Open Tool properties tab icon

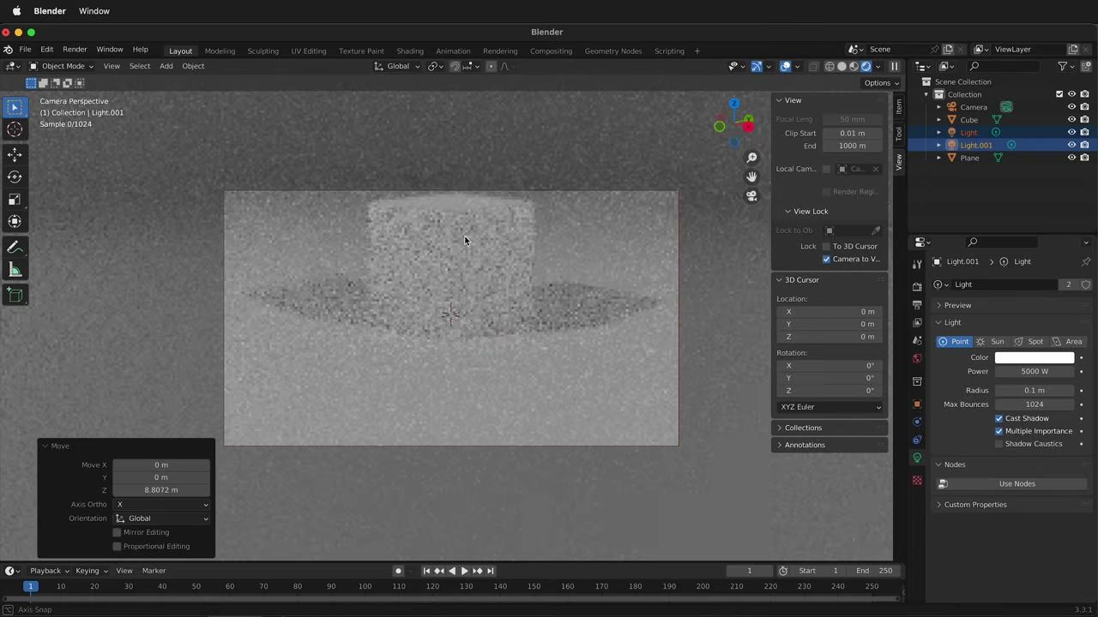pyautogui.click(x=917, y=264)
